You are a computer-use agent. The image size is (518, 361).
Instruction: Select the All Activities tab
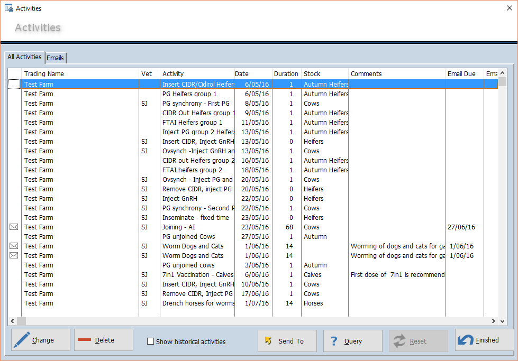point(24,57)
